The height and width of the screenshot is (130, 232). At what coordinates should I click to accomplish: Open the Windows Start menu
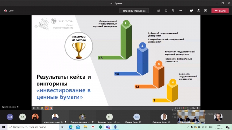pos(3,127)
